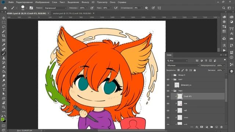Add a layer style with fx icon
Screen dimensions: 235x132
pyautogui.click(x=197, y=127)
